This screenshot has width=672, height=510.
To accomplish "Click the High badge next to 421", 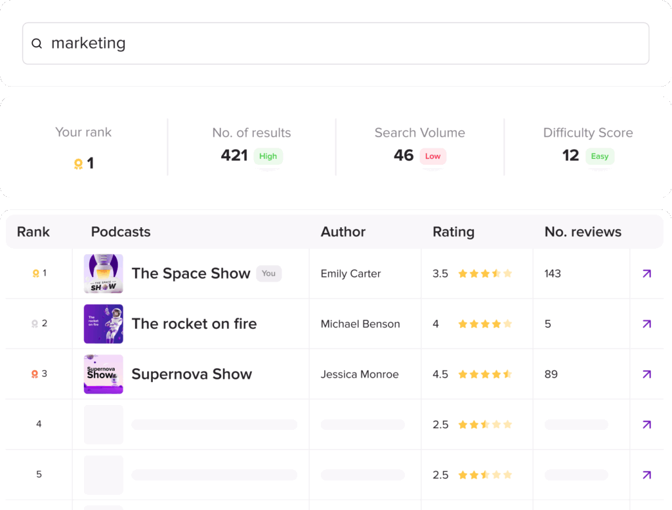I will pos(268,156).
